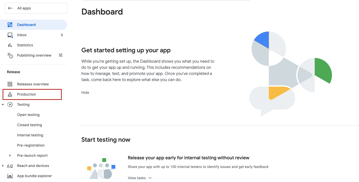Screen dimensions: 359x182
Task: Expand the Reach and devices arrow
Action: [3, 166]
